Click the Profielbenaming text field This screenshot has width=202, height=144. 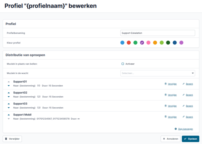158,33
